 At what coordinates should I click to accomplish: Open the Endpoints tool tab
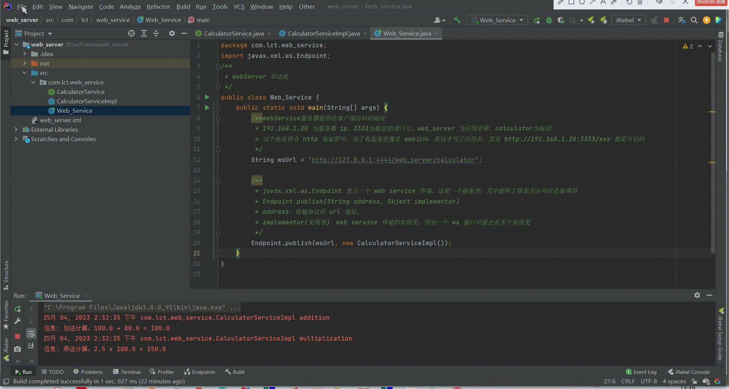click(x=200, y=372)
